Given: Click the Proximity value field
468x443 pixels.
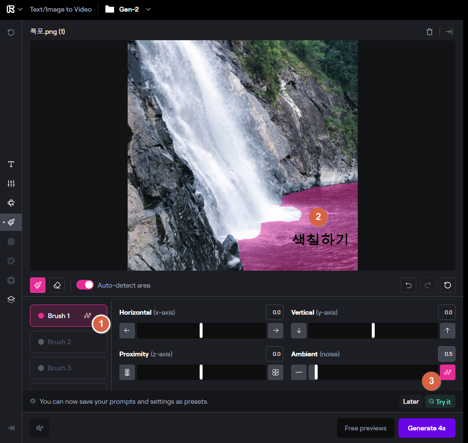Looking at the screenshot, I should (x=275, y=354).
